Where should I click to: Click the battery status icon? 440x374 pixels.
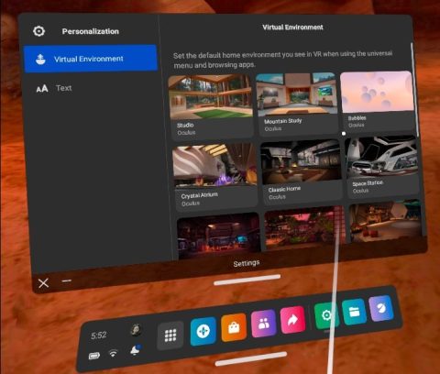pyautogui.click(x=94, y=356)
